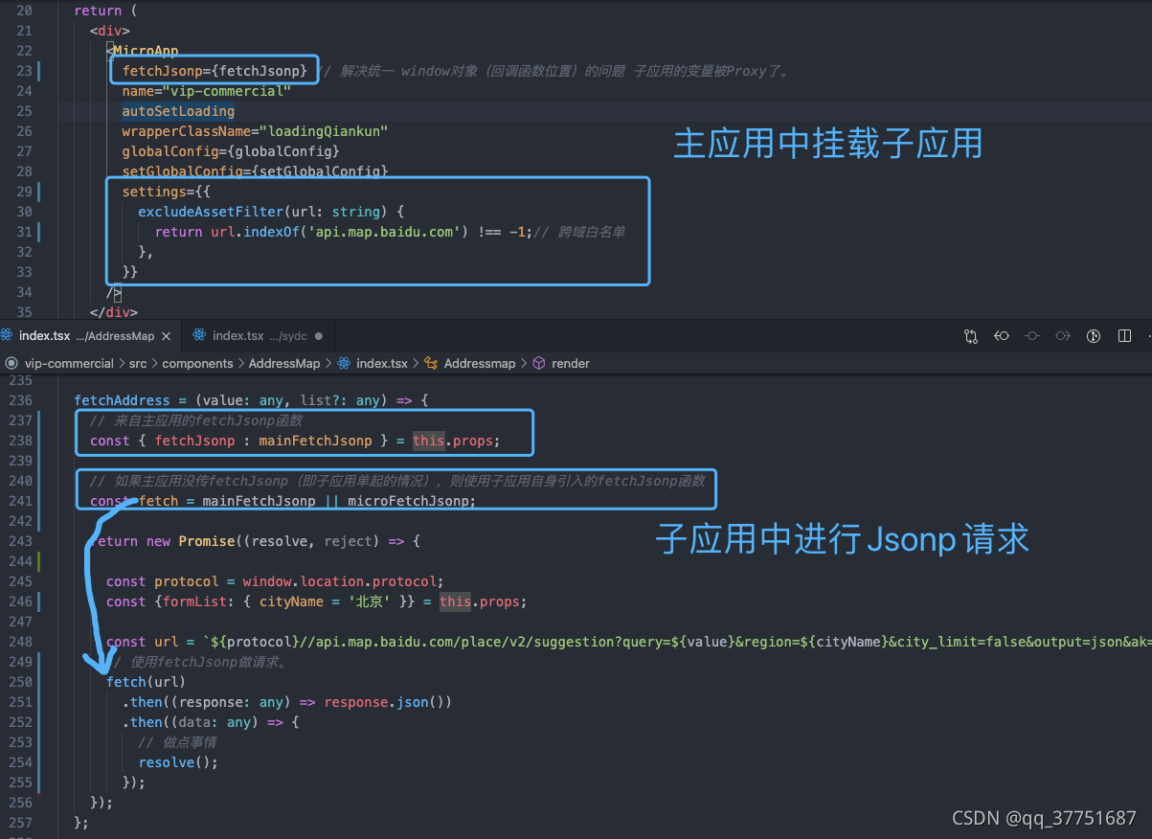Click line number 236 in the gutter
The width and height of the screenshot is (1152, 839).
[x=20, y=400]
